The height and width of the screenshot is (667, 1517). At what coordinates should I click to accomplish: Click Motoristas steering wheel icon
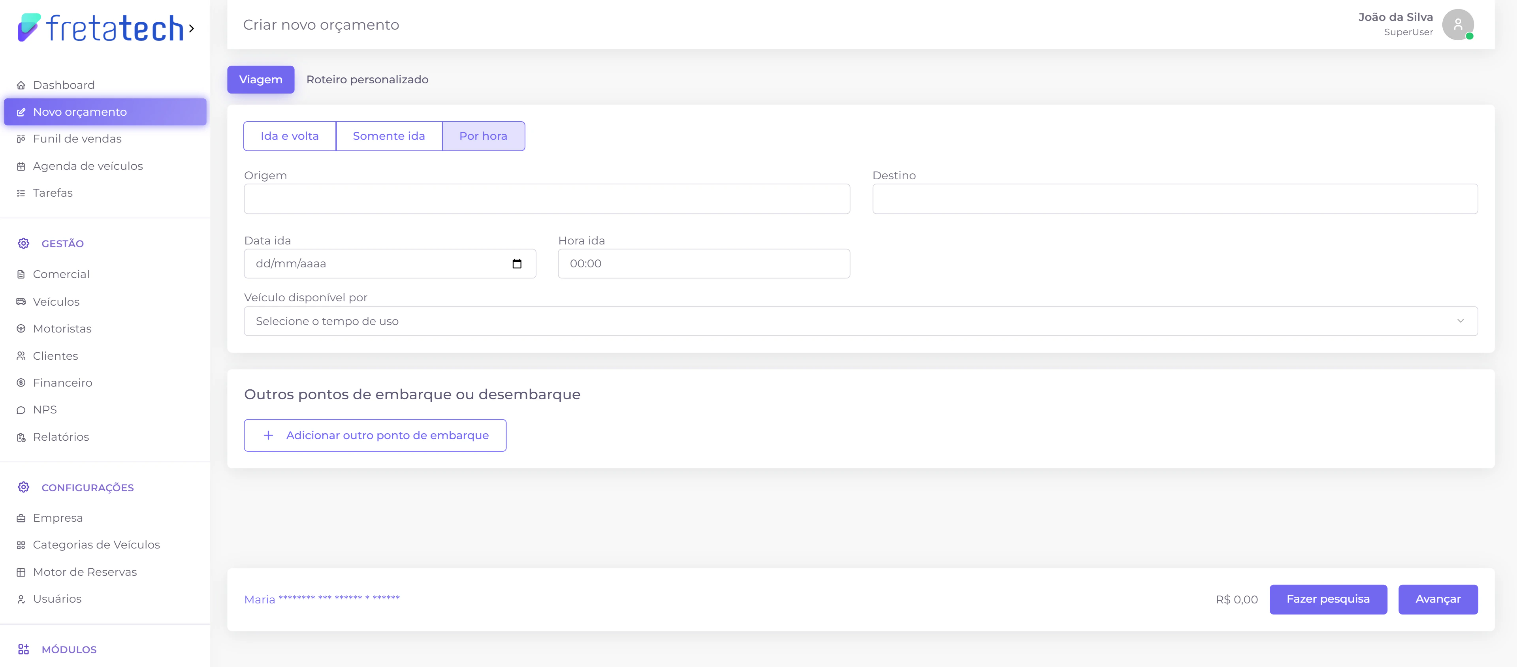tap(21, 329)
